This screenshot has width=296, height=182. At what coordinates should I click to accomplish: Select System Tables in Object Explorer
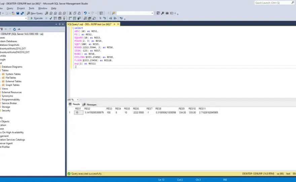pos(13,74)
